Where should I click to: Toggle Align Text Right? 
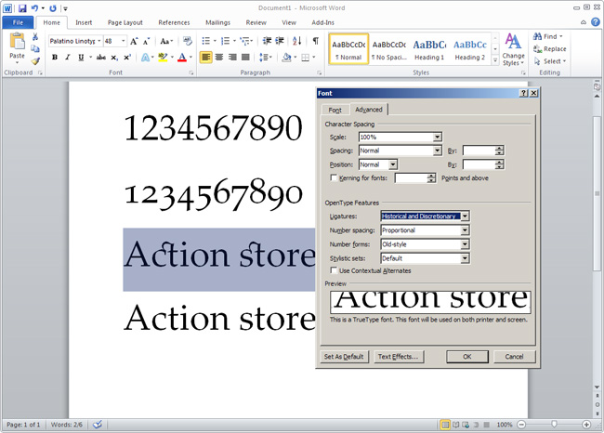232,58
